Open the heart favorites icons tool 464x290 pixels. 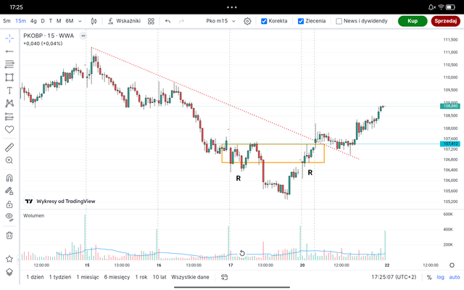[x=9, y=129]
